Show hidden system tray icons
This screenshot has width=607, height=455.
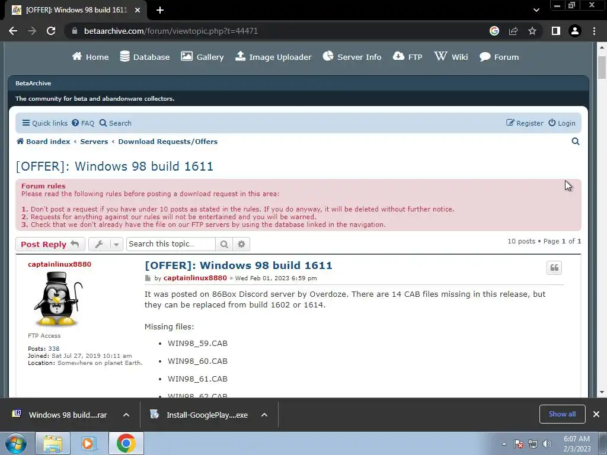coord(504,444)
